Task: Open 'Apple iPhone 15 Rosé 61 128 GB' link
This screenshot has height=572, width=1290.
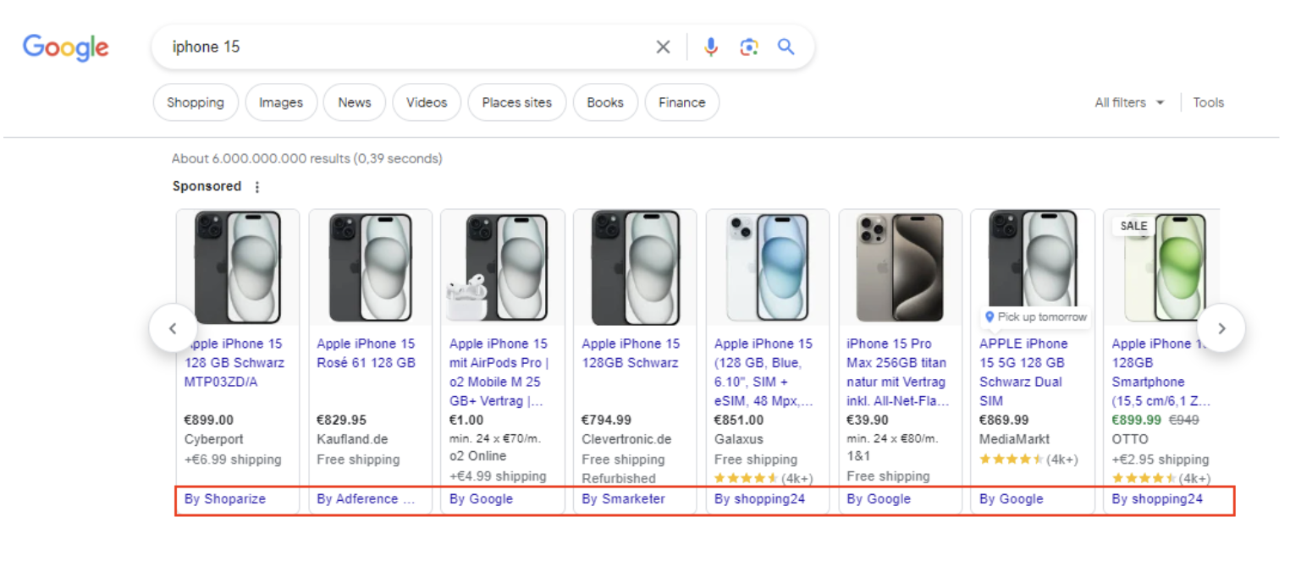Action: [367, 354]
